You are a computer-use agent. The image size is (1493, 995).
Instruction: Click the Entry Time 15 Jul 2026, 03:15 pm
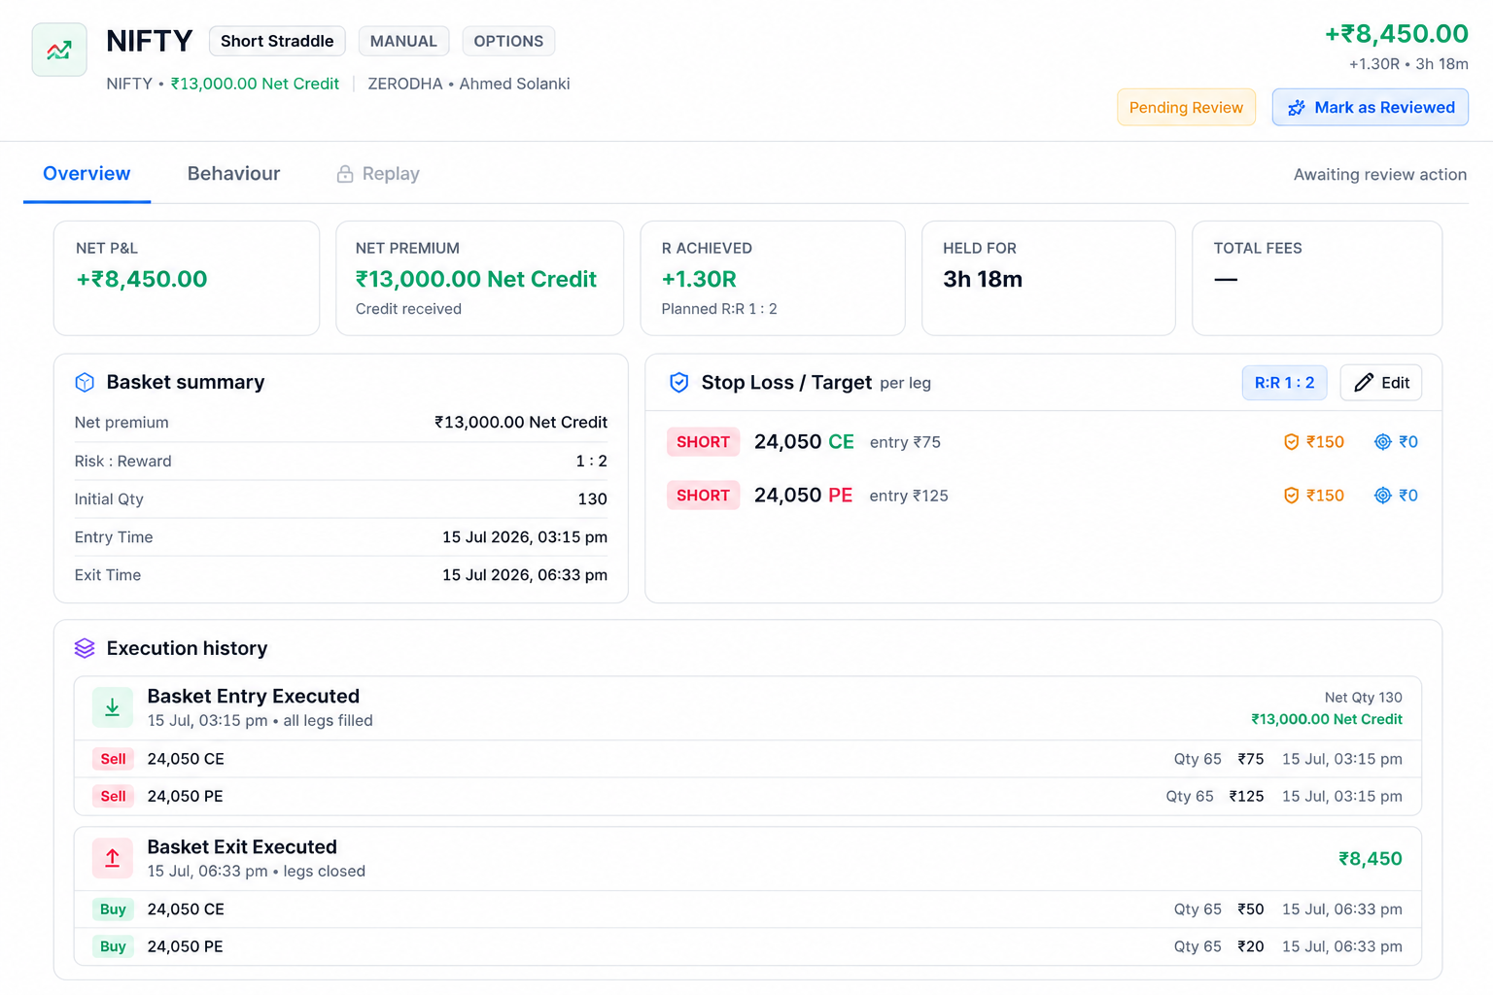525,537
